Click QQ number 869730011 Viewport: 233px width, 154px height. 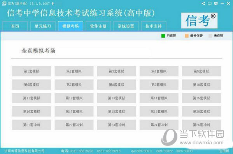pos(144,151)
